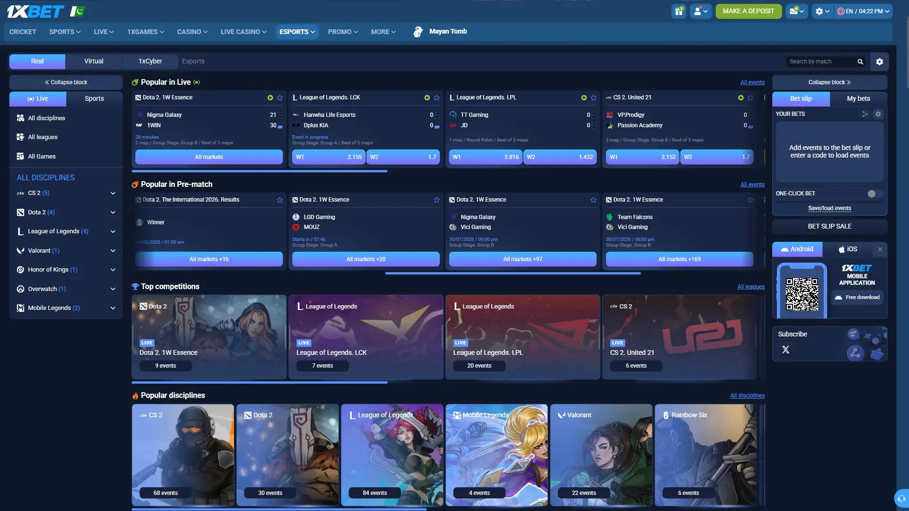Close the mobile application banner
This screenshot has height=511, width=909.
click(x=880, y=249)
